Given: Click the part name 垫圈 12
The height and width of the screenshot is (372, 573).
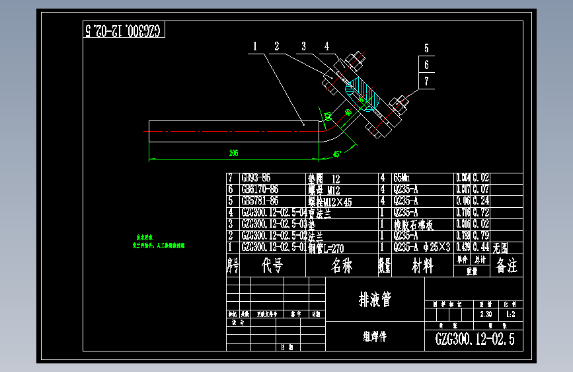Looking at the screenshot, I should [x=324, y=179].
